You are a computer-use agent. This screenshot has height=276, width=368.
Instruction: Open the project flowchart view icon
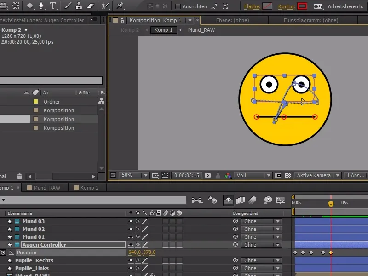[101, 101]
